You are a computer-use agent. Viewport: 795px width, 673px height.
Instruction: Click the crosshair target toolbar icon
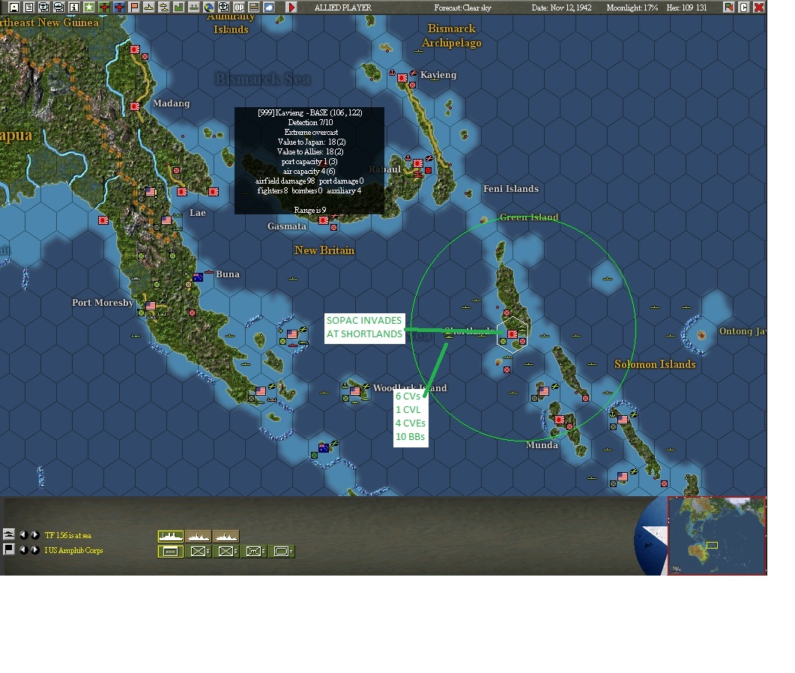pos(223,7)
